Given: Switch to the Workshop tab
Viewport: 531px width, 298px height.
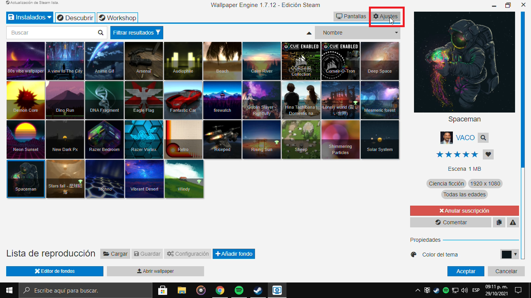Looking at the screenshot, I should 117,18.
